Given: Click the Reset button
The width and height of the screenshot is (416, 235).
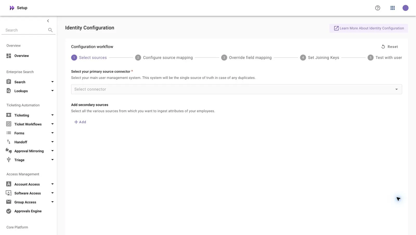Looking at the screenshot, I should click(x=389, y=47).
